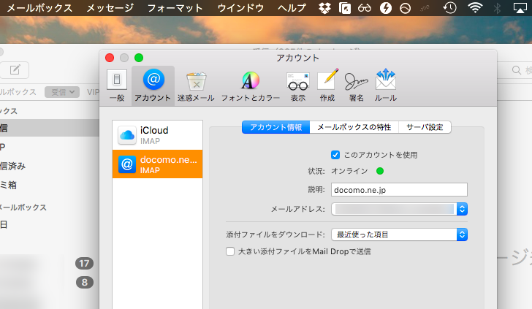Open the Composing (作成) preferences pane

tap(327, 85)
